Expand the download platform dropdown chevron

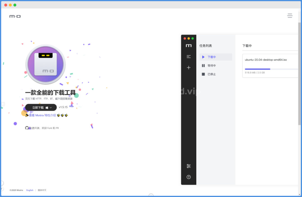click(x=51, y=107)
